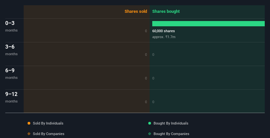Click the striped green Bought By Companies icon
Screen dimensions: 270x138
coord(150,134)
